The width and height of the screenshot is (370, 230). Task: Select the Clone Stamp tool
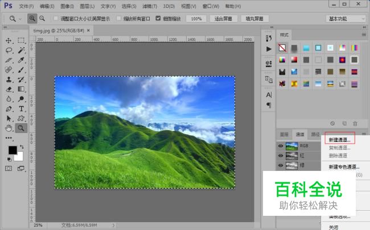coord(9,80)
